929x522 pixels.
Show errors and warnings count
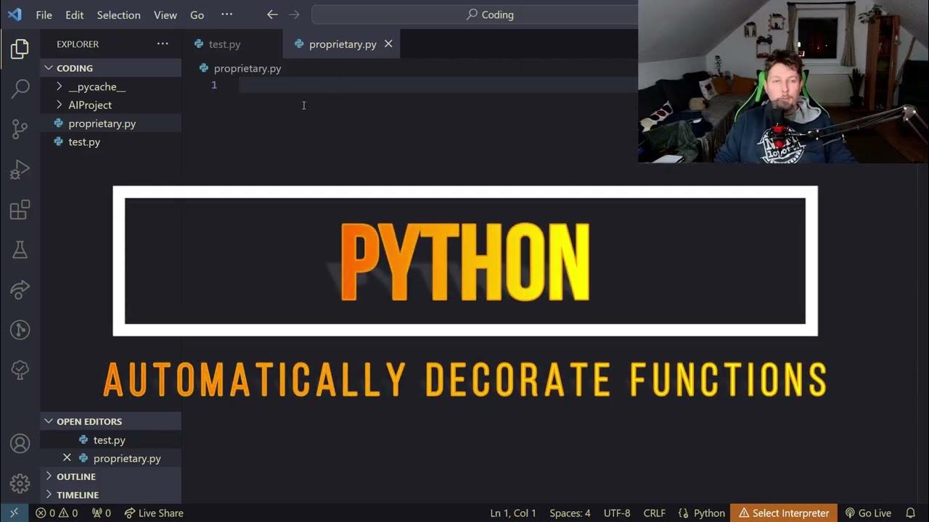57,513
